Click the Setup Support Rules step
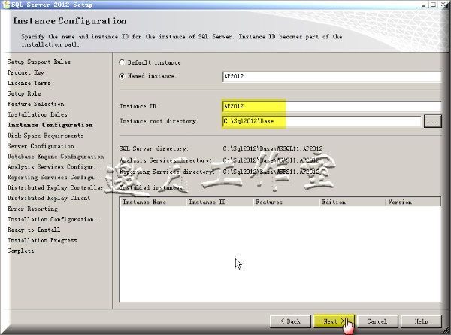The height and width of the screenshot is (335, 451). click(x=39, y=62)
